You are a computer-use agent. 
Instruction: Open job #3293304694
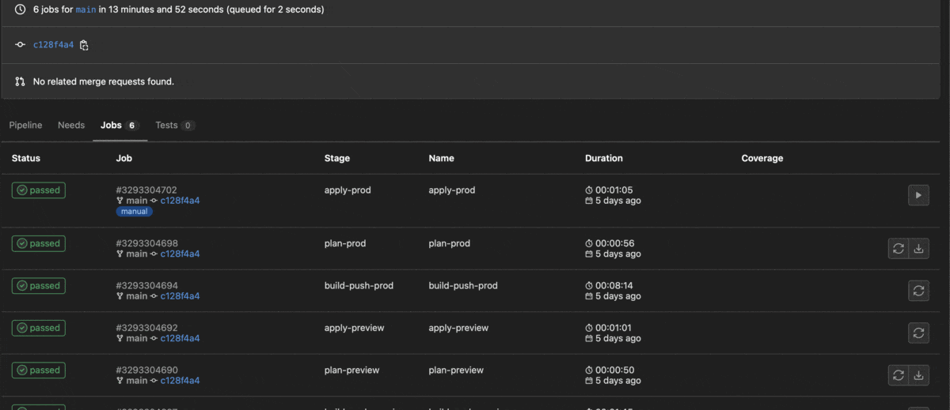coord(146,285)
